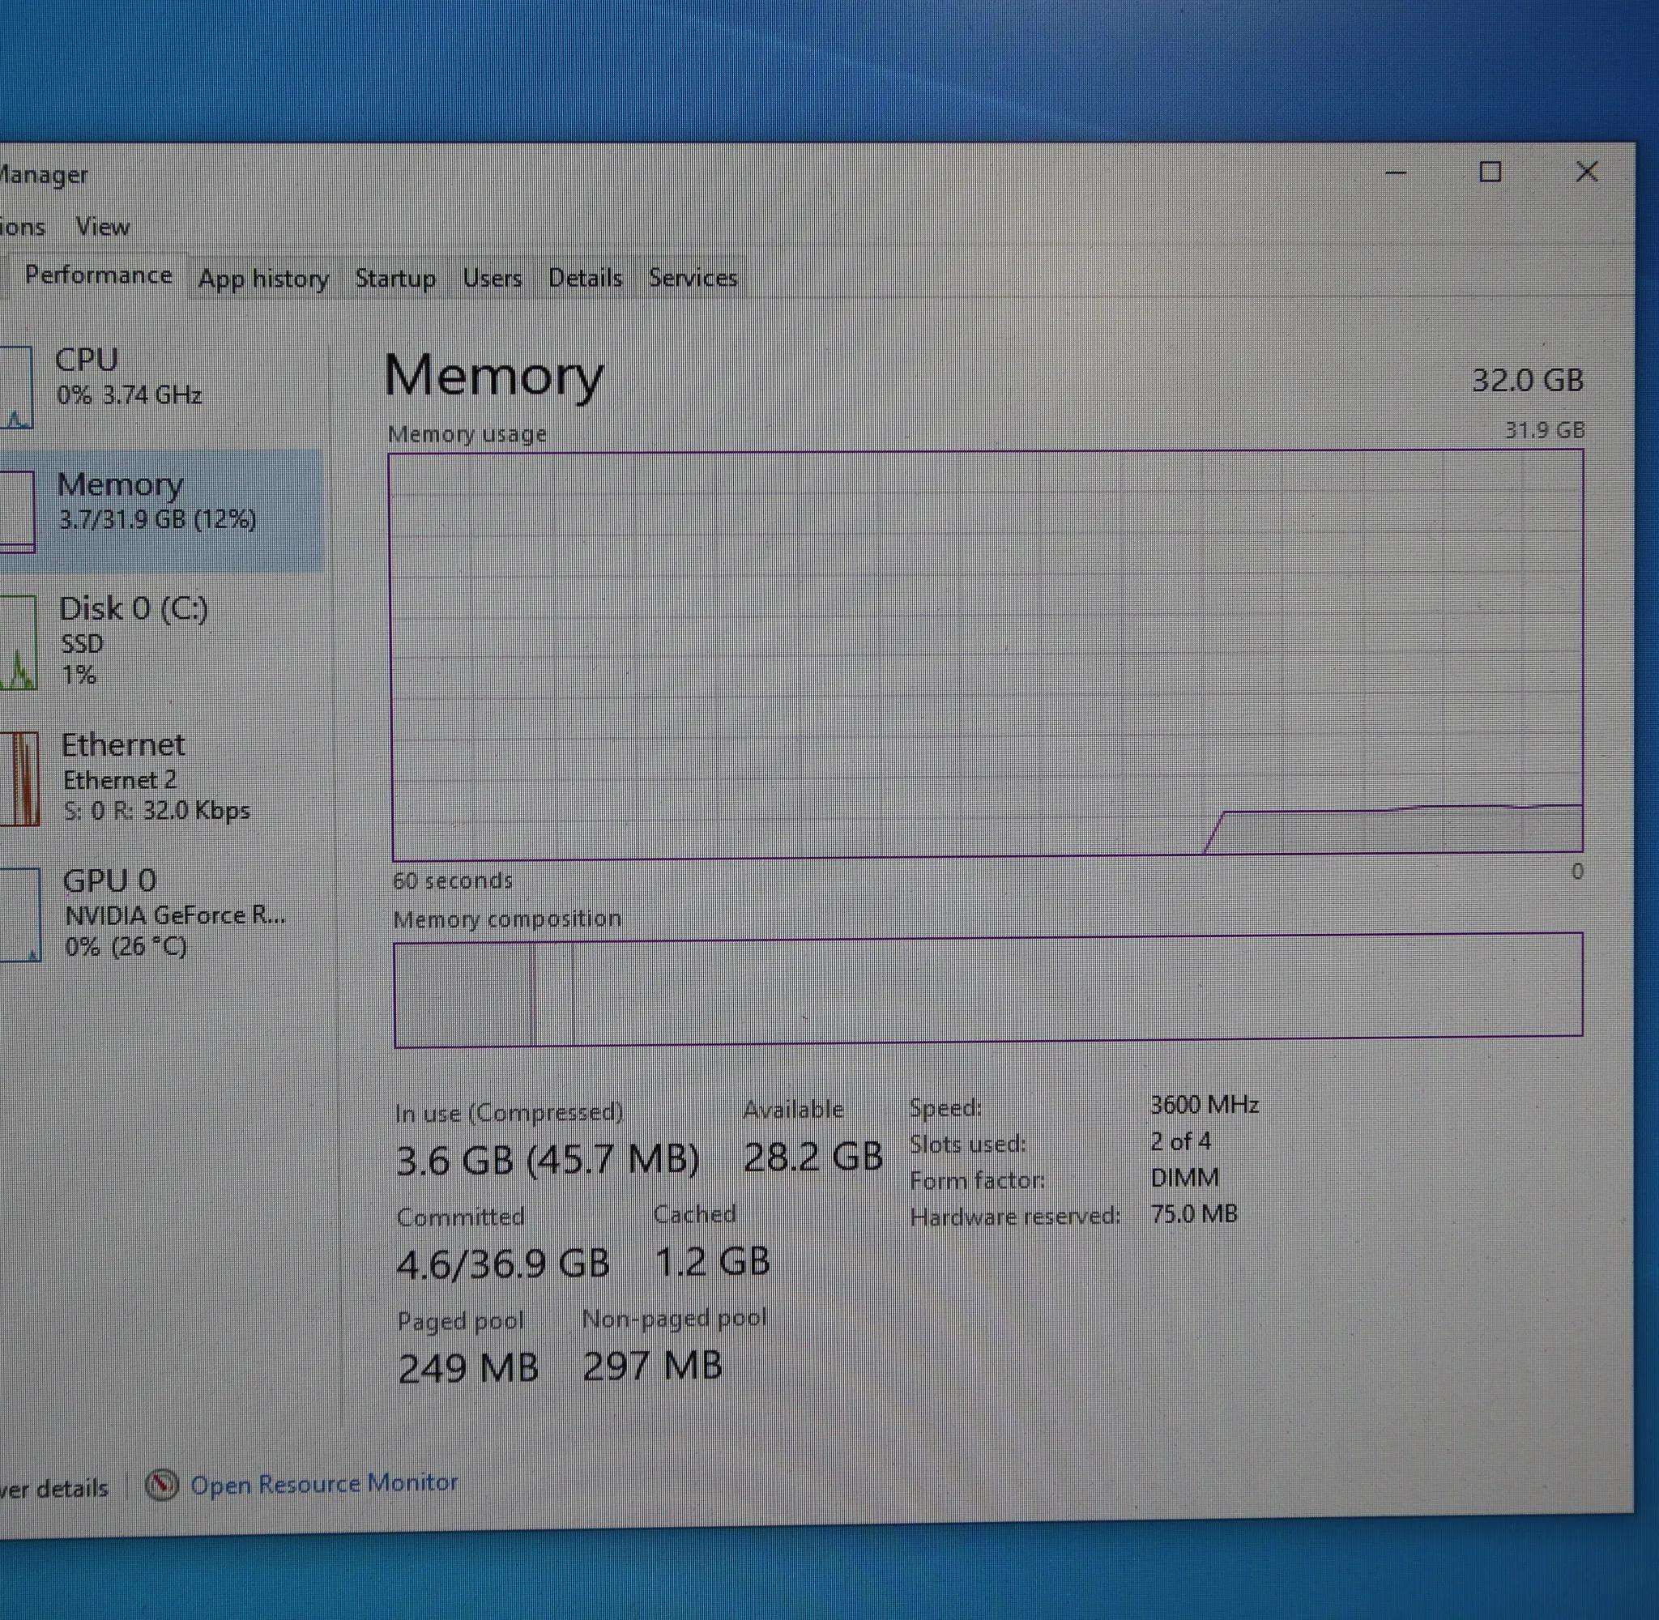
Task: Click the Ethernet throughput mini graph
Action: point(19,778)
